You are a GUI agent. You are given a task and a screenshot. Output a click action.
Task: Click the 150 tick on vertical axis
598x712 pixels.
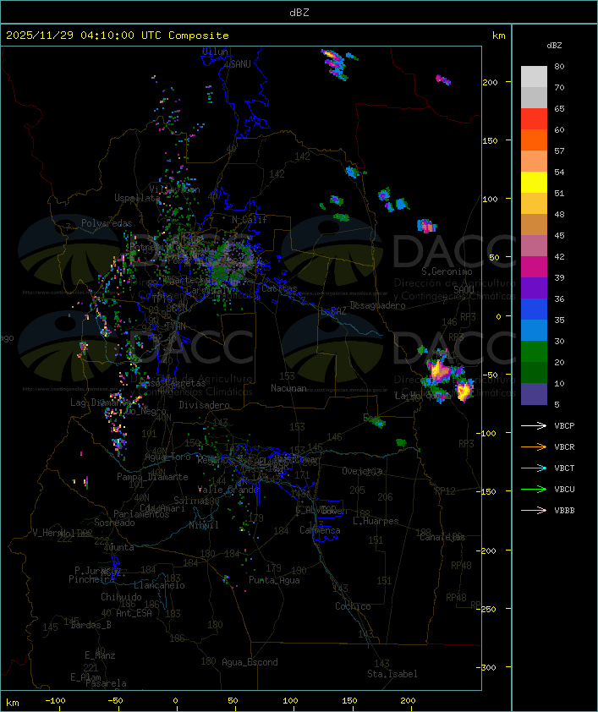tap(490, 140)
